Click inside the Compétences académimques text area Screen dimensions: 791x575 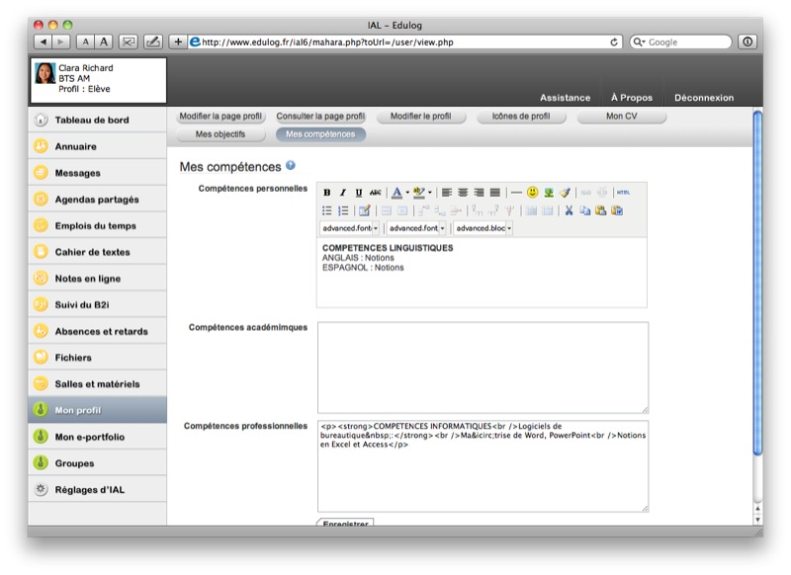pyautogui.click(x=483, y=367)
